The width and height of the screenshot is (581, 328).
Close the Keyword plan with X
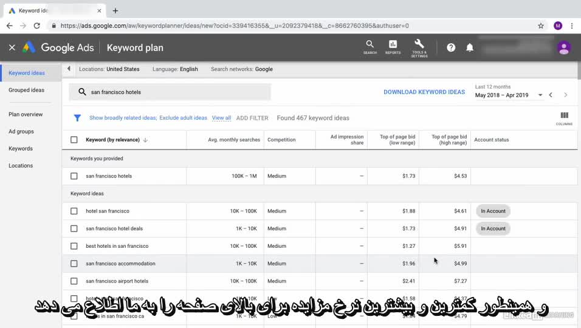pos(12,47)
